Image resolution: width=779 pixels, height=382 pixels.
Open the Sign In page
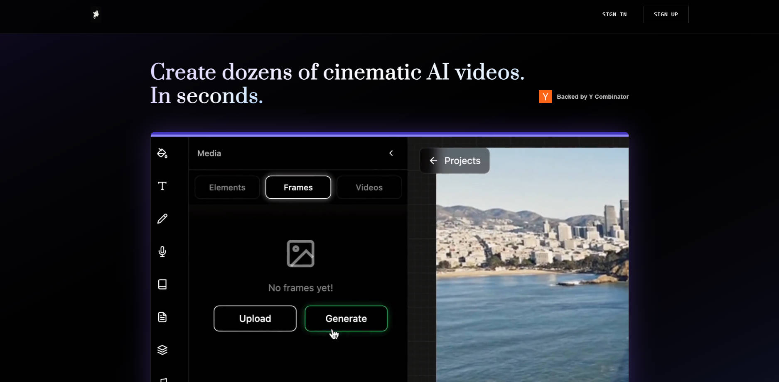tap(614, 15)
